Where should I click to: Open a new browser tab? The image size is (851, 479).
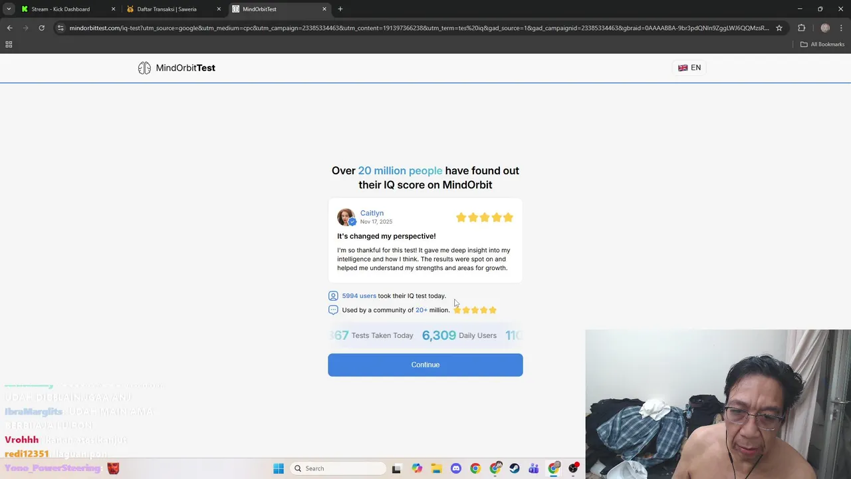[340, 9]
